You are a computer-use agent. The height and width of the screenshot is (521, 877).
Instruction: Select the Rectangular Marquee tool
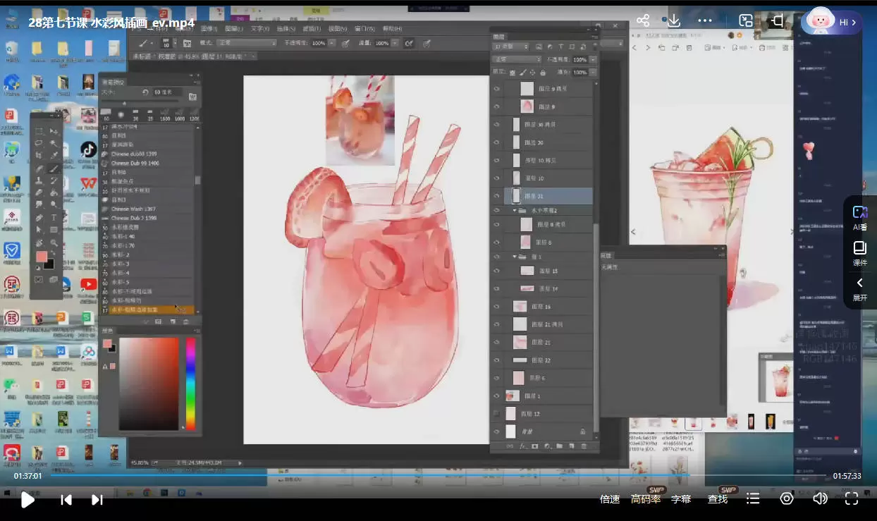tap(39, 131)
